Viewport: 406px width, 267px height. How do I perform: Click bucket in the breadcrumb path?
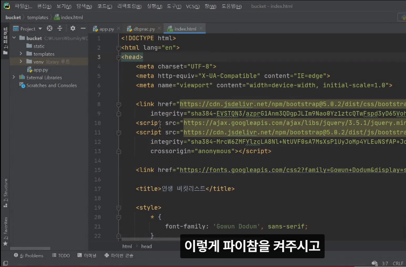pos(13,17)
